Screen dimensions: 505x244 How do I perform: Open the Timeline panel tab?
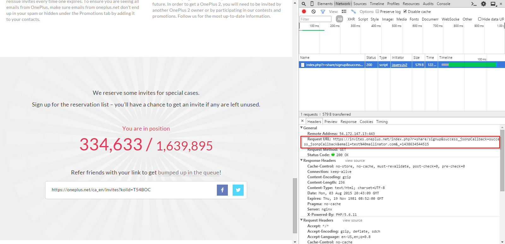[x=377, y=4]
